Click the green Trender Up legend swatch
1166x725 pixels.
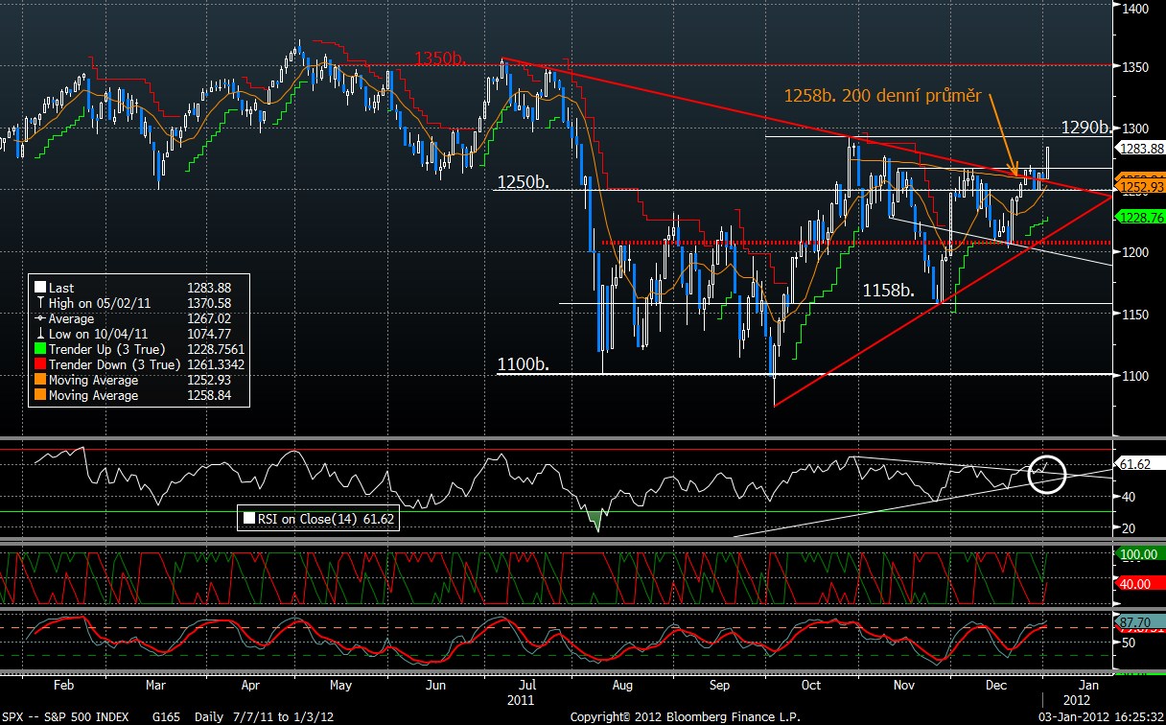(38, 349)
